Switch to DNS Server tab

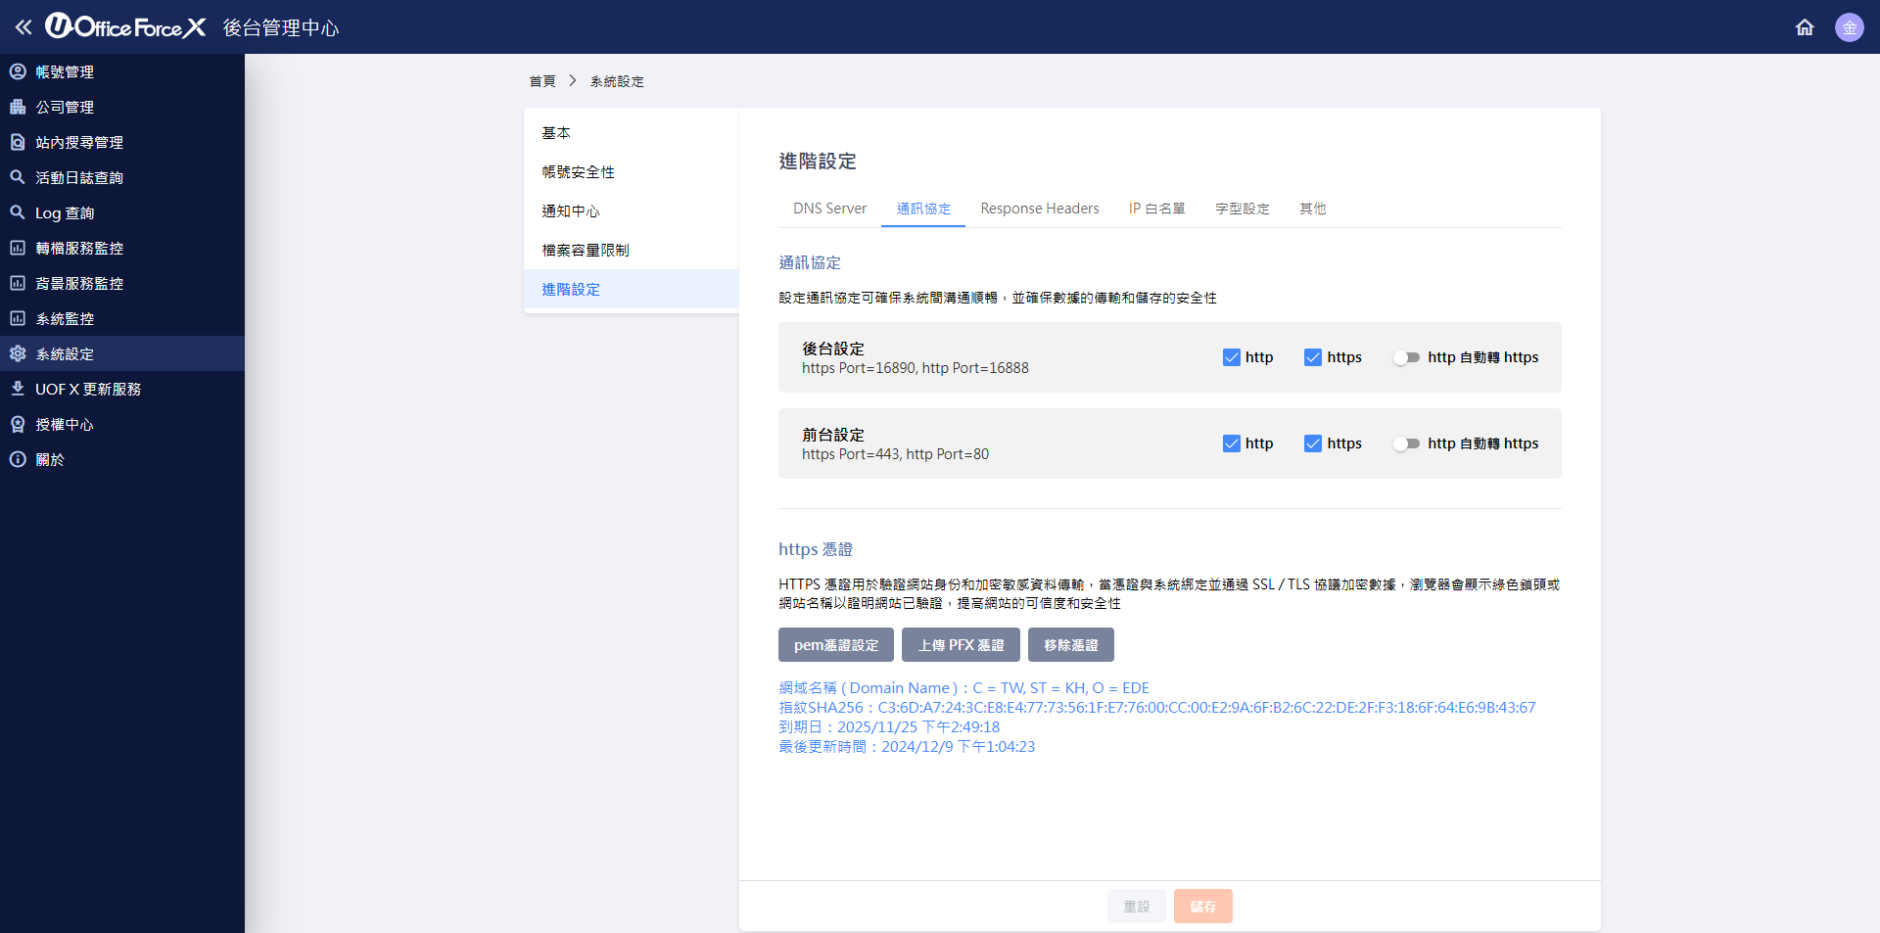coord(829,209)
